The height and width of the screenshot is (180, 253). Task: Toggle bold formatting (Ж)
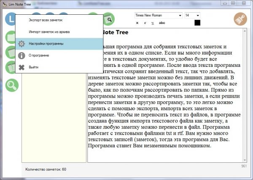pyautogui.click(x=137, y=23)
